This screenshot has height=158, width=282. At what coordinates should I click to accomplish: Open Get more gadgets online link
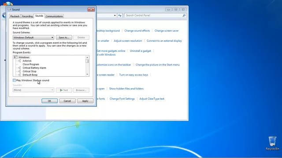pyautogui.click(x=111, y=51)
